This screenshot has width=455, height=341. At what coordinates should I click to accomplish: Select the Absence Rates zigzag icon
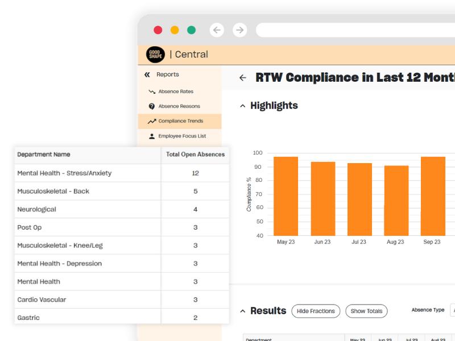click(x=151, y=91)
